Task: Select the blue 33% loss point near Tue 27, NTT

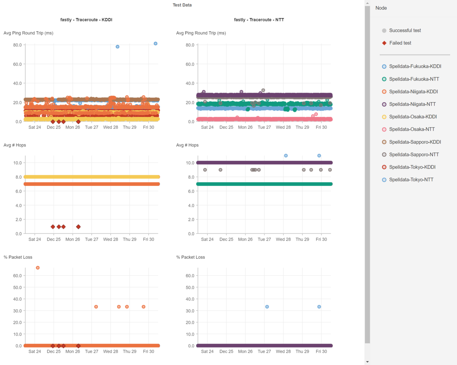Action: (x=267, y=307)
